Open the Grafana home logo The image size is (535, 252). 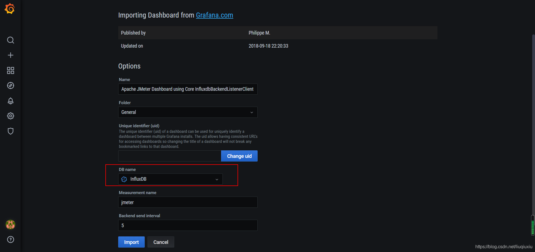coord(10,9)
